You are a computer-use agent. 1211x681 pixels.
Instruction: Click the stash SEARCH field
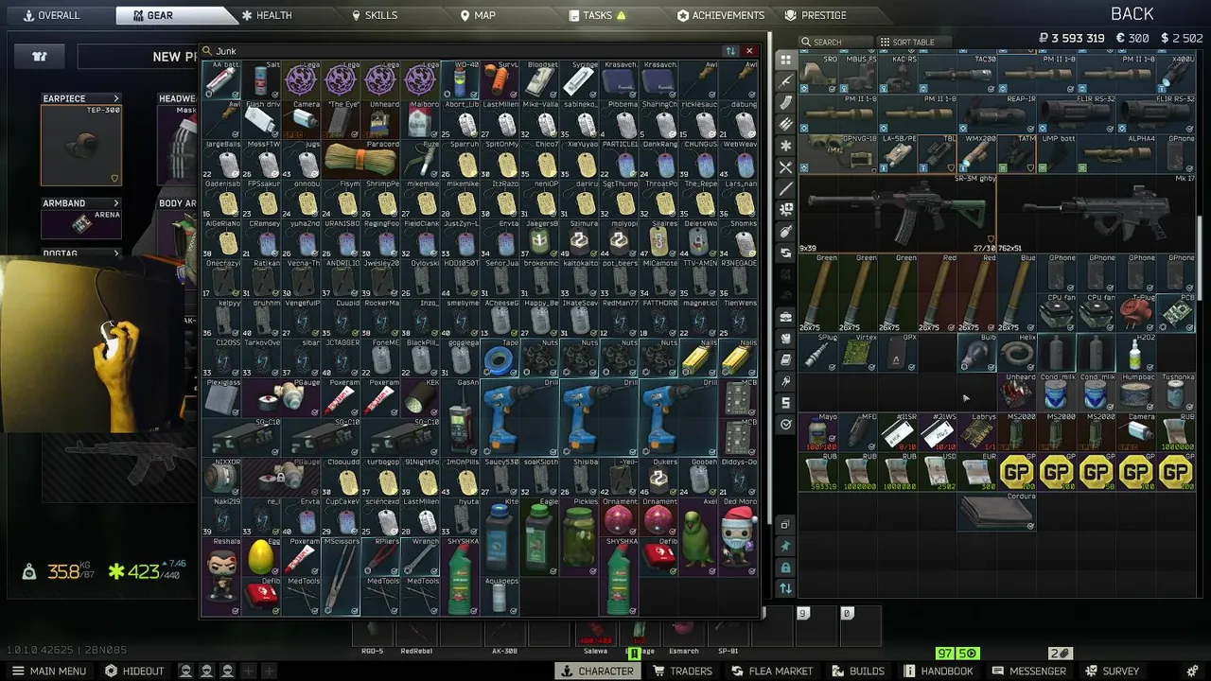835,42
